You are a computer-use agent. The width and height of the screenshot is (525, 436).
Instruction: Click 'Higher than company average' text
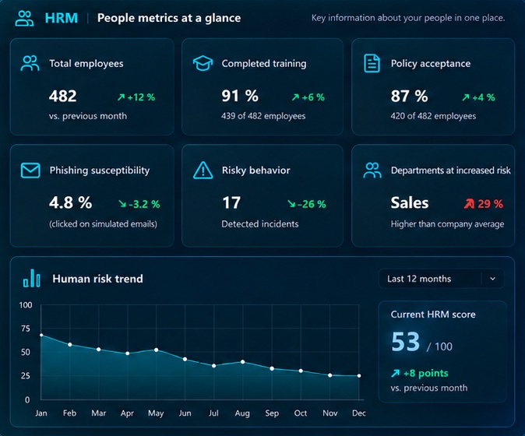tap(447, 224)
